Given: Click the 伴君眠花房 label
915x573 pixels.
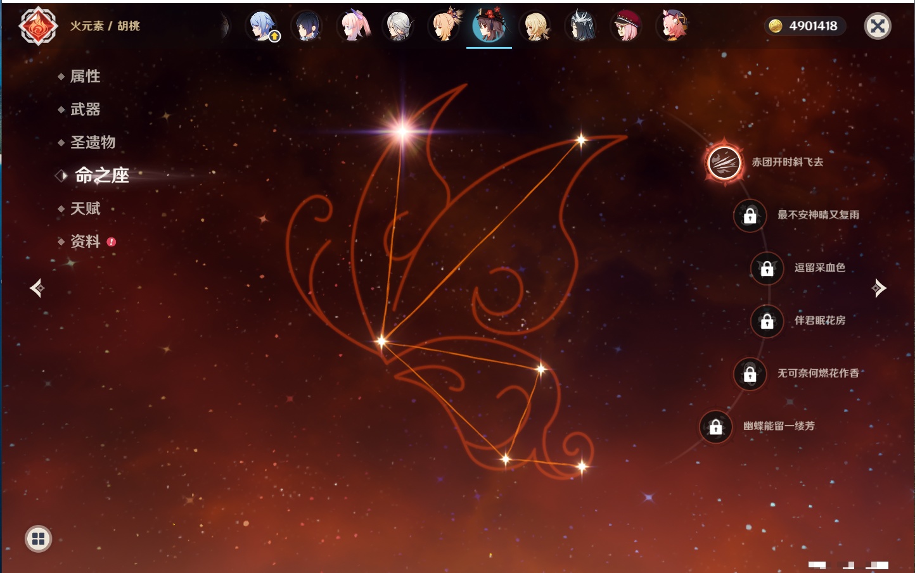Looking at the screenshot, I should pos(820,320).
